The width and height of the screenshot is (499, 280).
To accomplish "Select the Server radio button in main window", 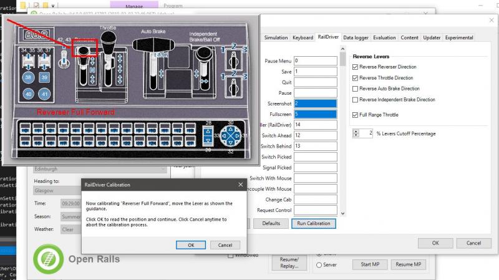I will (x=319, y=265).
